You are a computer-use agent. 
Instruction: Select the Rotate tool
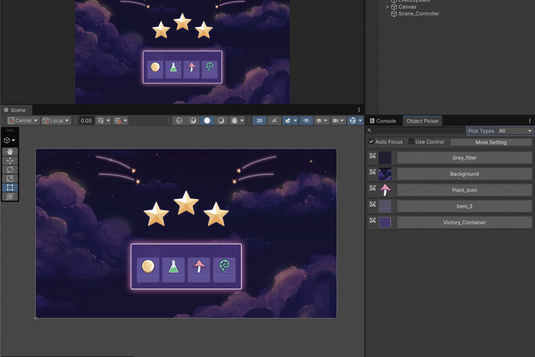coord(10,170)
